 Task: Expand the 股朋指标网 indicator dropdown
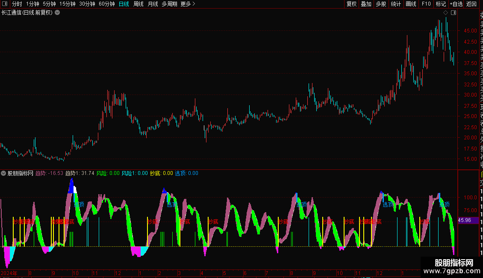coord(3,173)
